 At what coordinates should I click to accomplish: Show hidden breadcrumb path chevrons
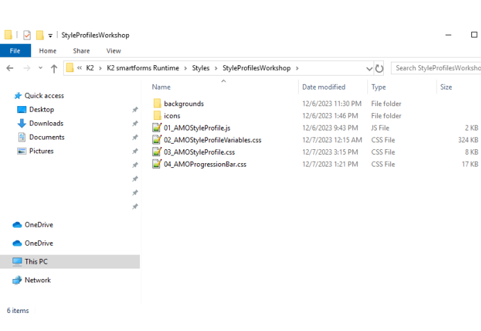80,68
